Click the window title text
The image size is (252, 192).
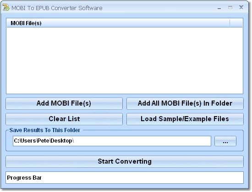point(57,8)
